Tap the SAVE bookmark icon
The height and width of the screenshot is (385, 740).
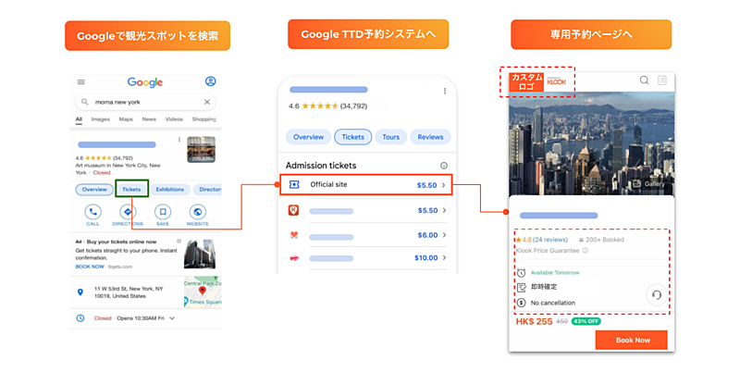pos(163,212)
